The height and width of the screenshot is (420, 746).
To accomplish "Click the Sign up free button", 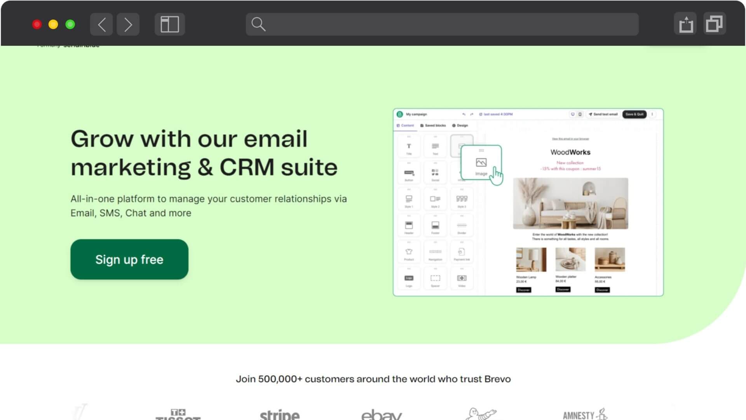I will click(129, 259).
